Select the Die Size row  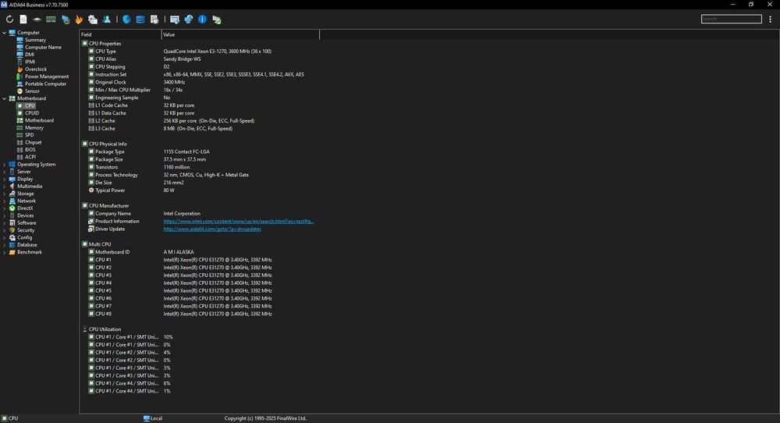[x=199, y=183]
